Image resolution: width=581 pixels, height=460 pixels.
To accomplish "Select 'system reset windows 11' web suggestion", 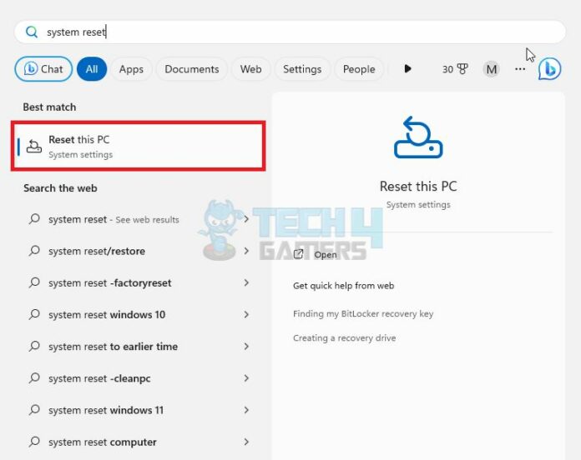I will click(106, 410).
